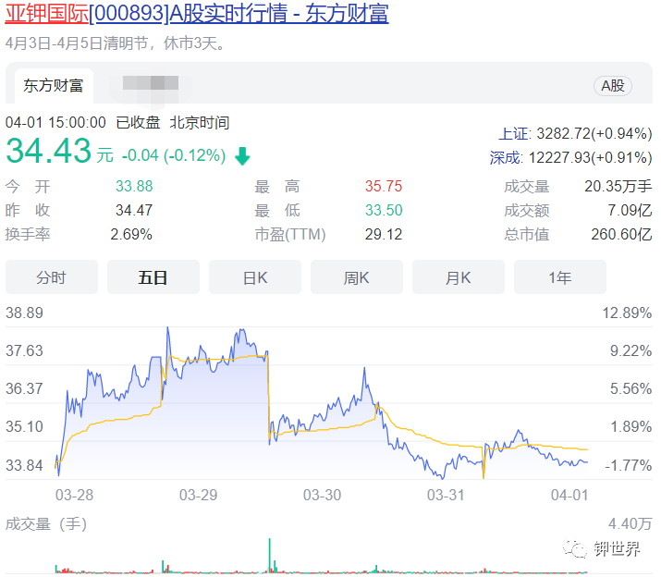Click the 03-31 date on chart axis
Image resolution: width=661 pixels, height=577 pixels.
[x=446, y=495]
